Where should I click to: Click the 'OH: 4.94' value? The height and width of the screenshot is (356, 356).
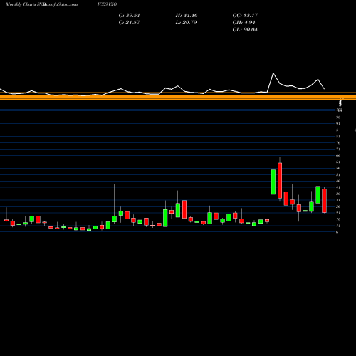244,23
